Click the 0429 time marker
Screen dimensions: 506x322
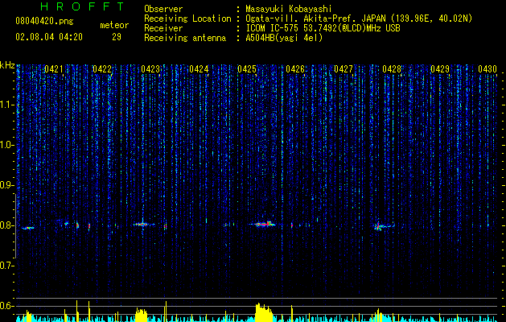coord(440,69)
